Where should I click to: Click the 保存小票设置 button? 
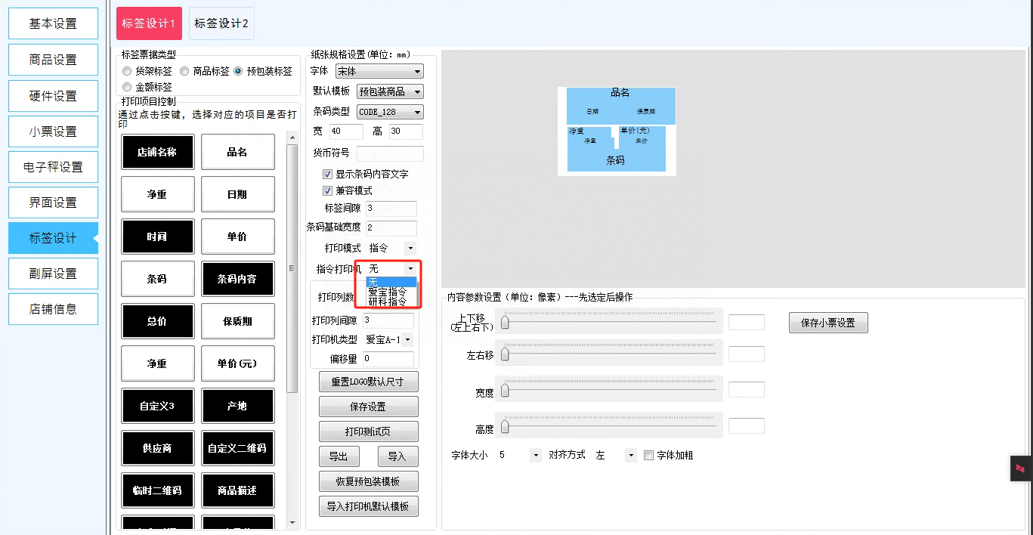coord(828,323)
